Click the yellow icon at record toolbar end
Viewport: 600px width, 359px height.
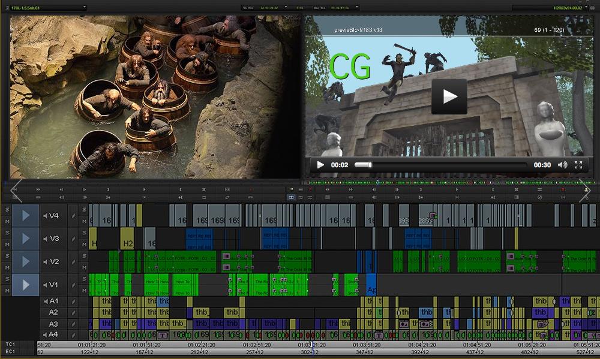586,189
